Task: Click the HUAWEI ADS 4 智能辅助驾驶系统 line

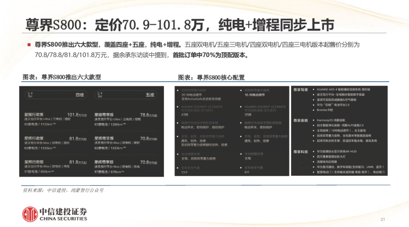Action: click(343, 89)
